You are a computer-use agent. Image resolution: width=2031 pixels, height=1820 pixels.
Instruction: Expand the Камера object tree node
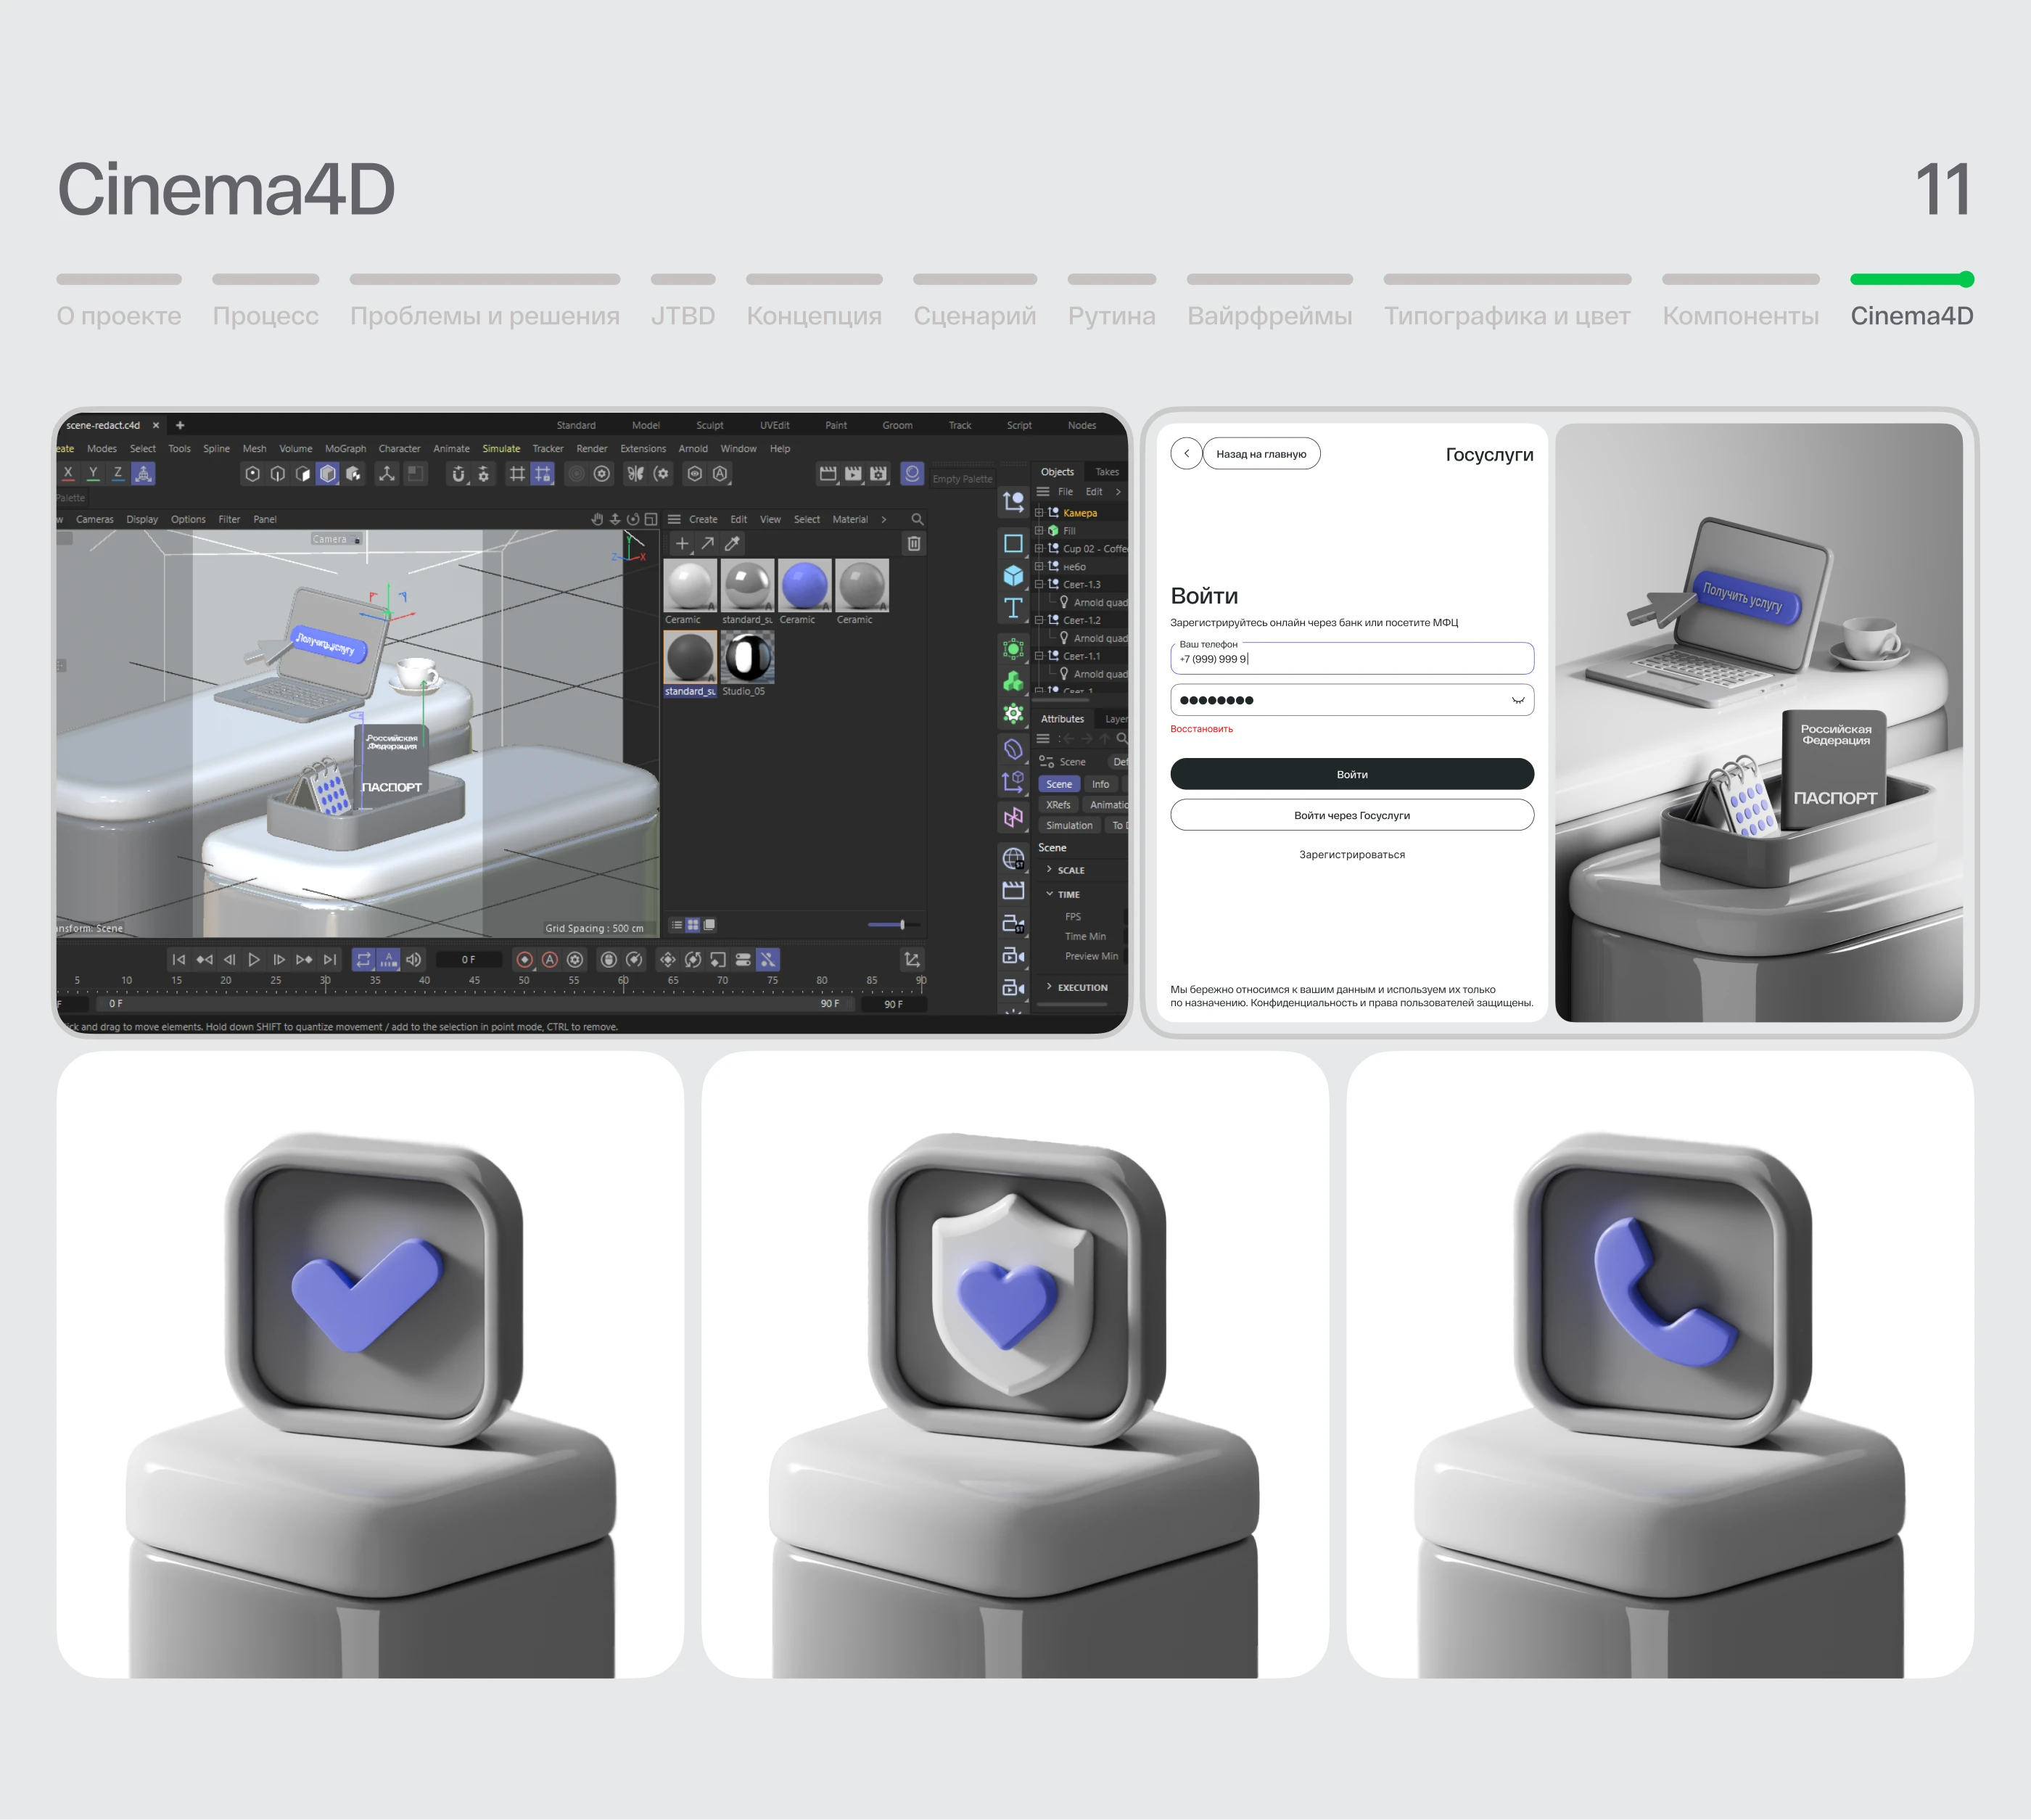tap(1039, 513)
